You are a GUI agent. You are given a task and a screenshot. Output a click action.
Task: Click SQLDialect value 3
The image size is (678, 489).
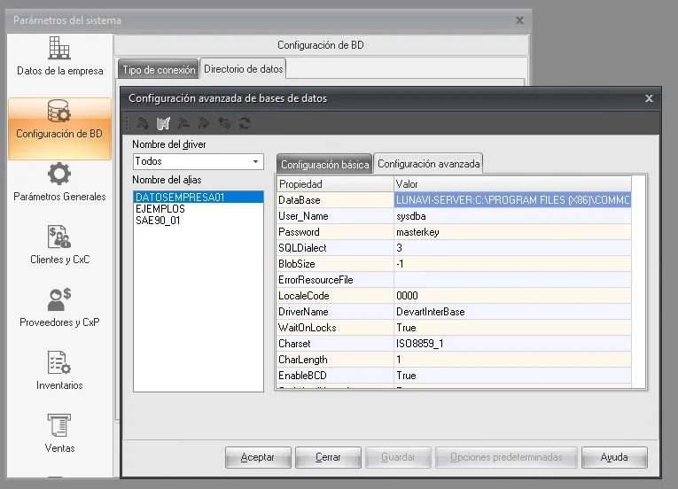point(512,248)
